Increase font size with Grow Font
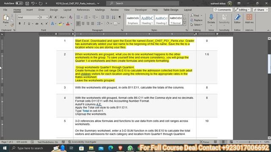 pyautogui.click(x=51, y=17)
